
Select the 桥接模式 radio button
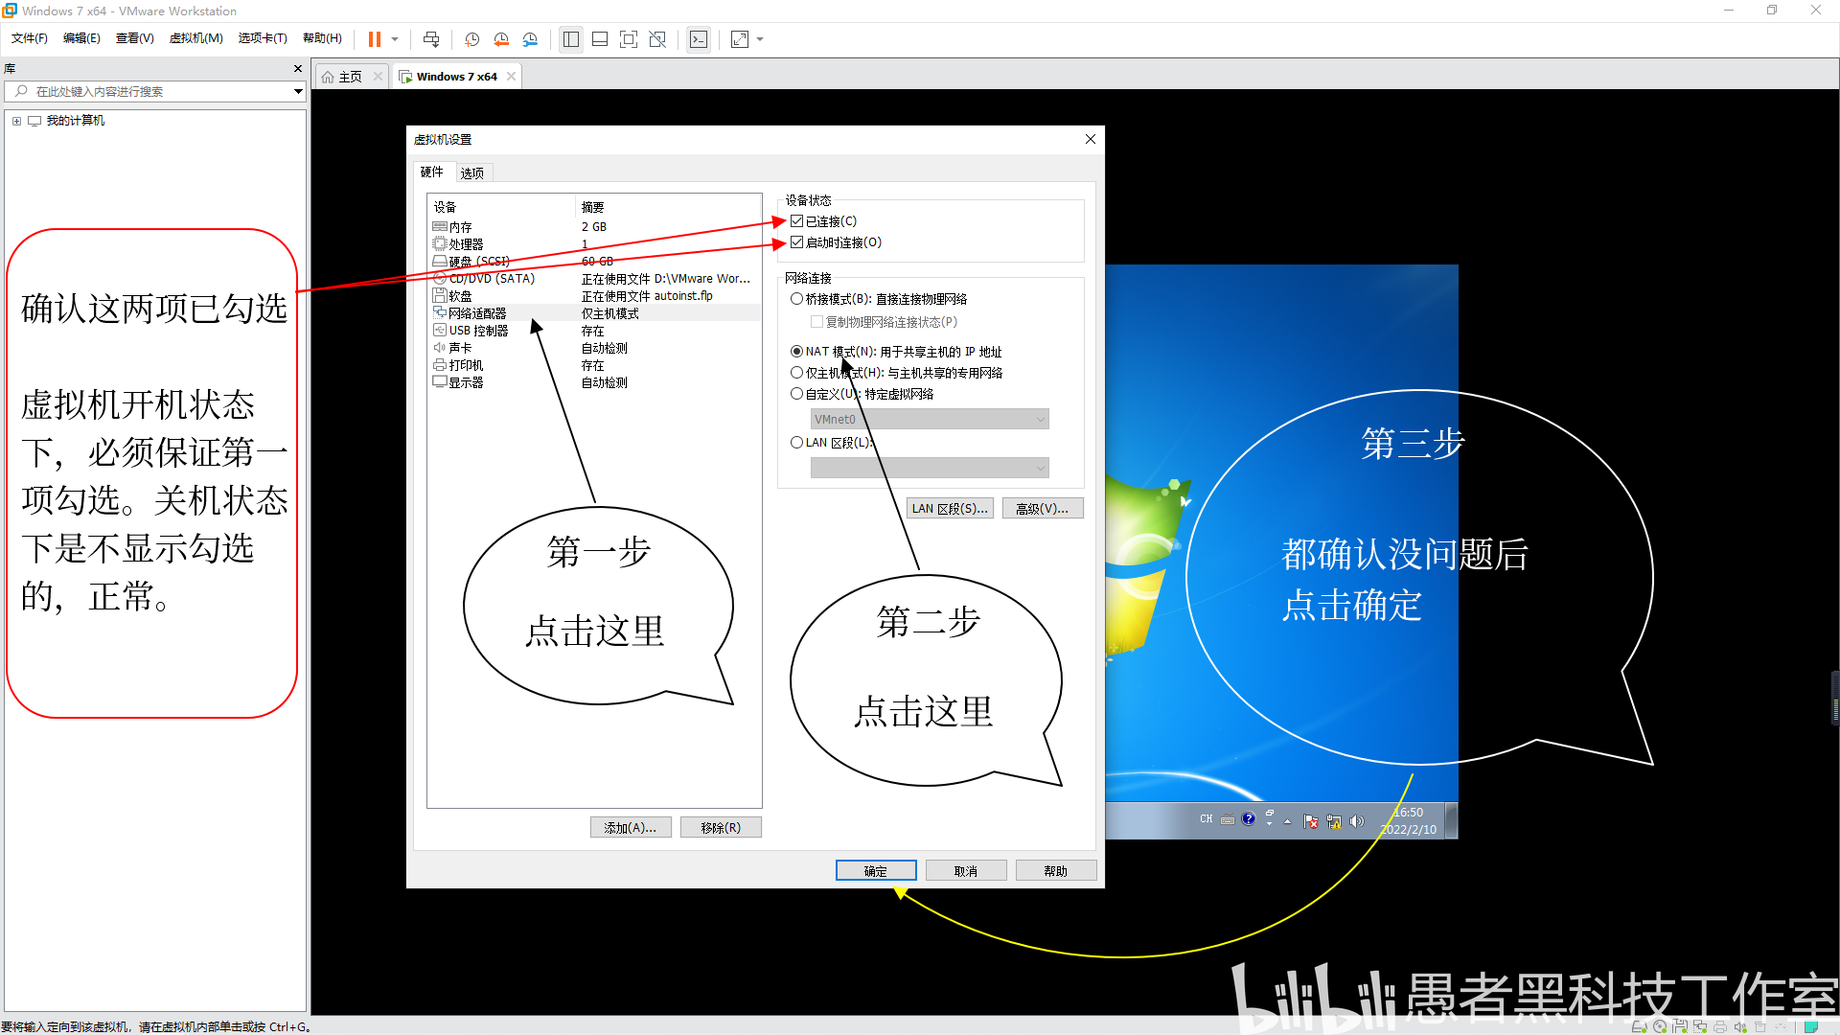coord(796,299)
